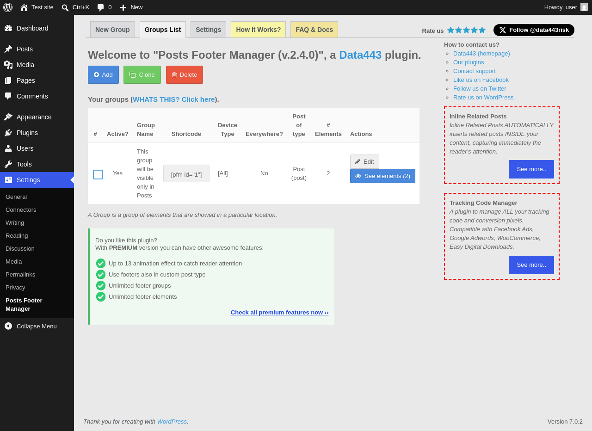
Task: Click the Comments icon in sidebar
Action: [8, 96]
